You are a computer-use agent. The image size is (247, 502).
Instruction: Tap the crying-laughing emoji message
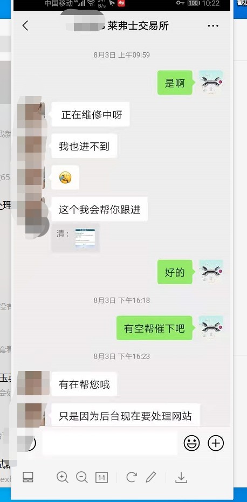(65, 178)
